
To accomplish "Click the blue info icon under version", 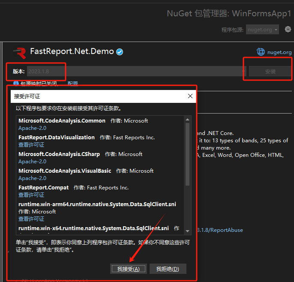I will (x=16, y=84).
